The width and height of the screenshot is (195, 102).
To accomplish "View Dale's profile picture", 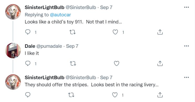I will click(13, 50).
